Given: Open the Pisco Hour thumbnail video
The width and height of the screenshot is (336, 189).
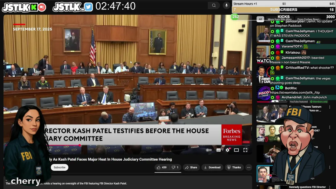Looking at the screenshot, I should point(263,94).
